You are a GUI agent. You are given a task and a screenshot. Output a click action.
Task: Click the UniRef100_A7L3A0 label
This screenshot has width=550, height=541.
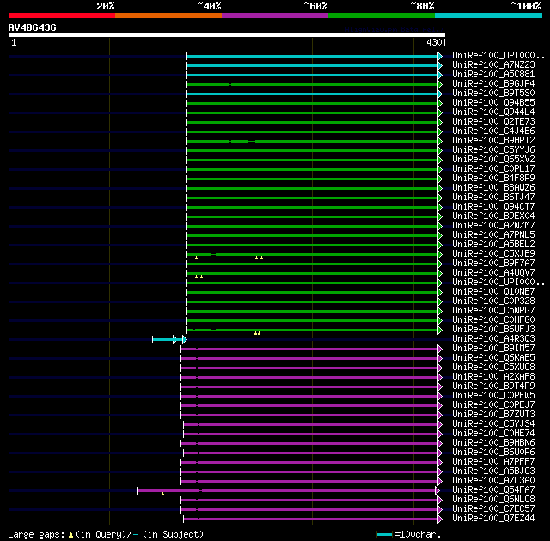point(493,481)
